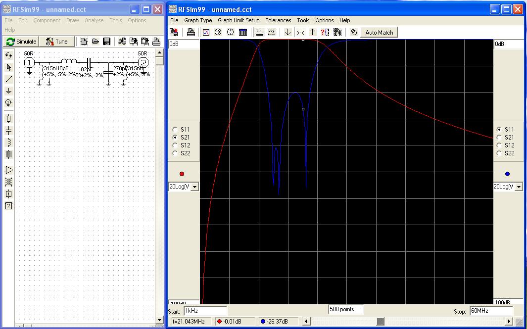
Task: Switch to Smith chart display
Action: [218, 32]
